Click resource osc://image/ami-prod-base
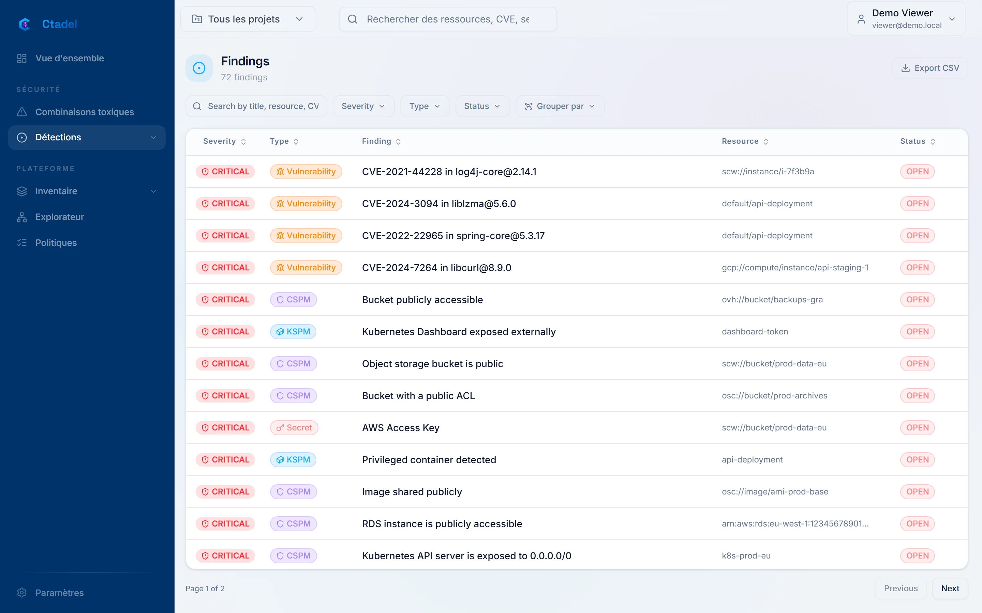This screenshot has height=613, width=982. pos(775,492)
